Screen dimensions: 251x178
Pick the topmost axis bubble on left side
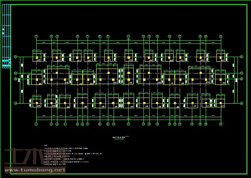(15, 57)
